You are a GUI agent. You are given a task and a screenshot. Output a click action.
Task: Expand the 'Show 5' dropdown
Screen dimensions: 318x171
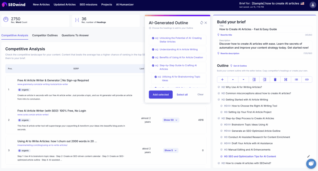pyautogui.click(x=170, y=150)
